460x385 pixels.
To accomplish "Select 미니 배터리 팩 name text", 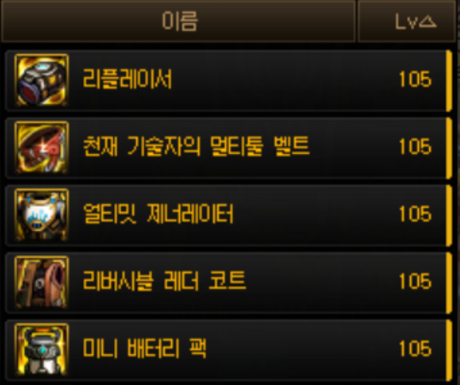I will pos(144,348).
